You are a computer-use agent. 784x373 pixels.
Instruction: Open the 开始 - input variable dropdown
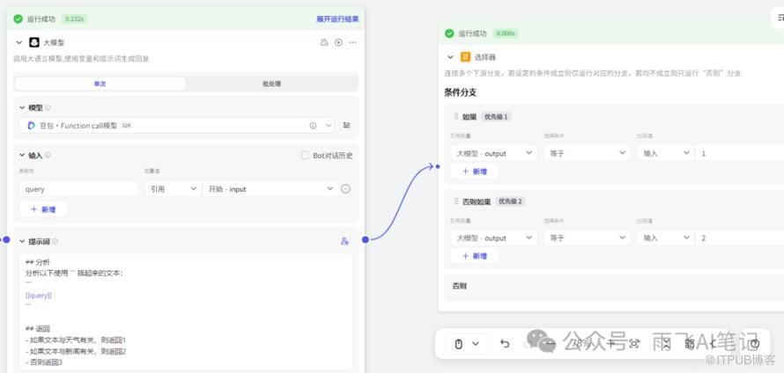pyautogui.click(x=270, y=189)
